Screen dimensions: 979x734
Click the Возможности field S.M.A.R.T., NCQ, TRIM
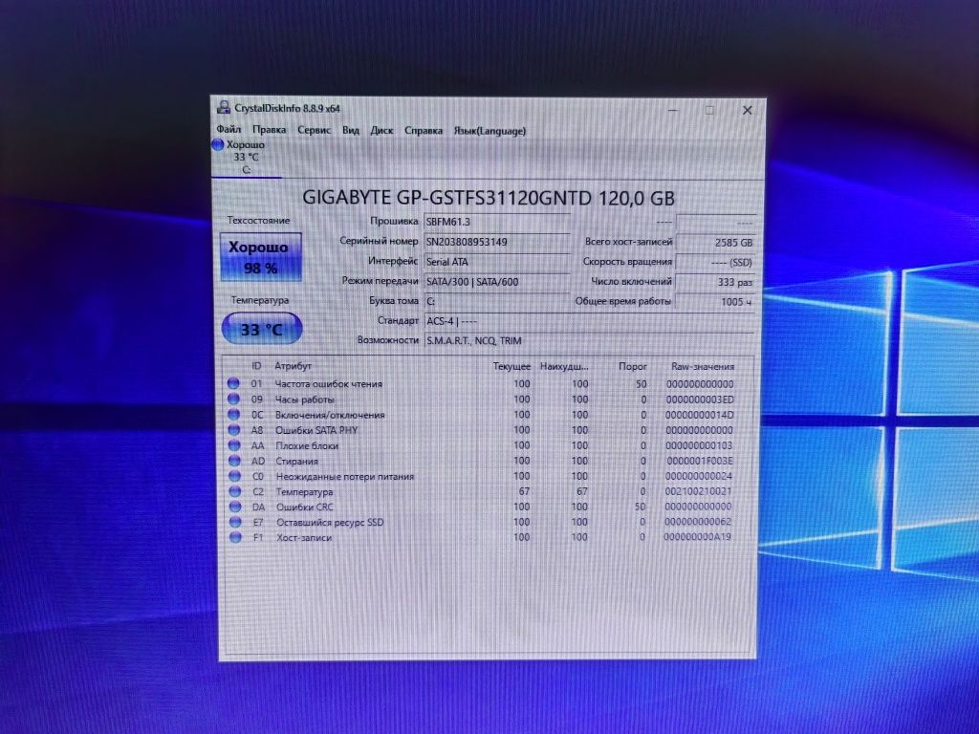[589, 341]
